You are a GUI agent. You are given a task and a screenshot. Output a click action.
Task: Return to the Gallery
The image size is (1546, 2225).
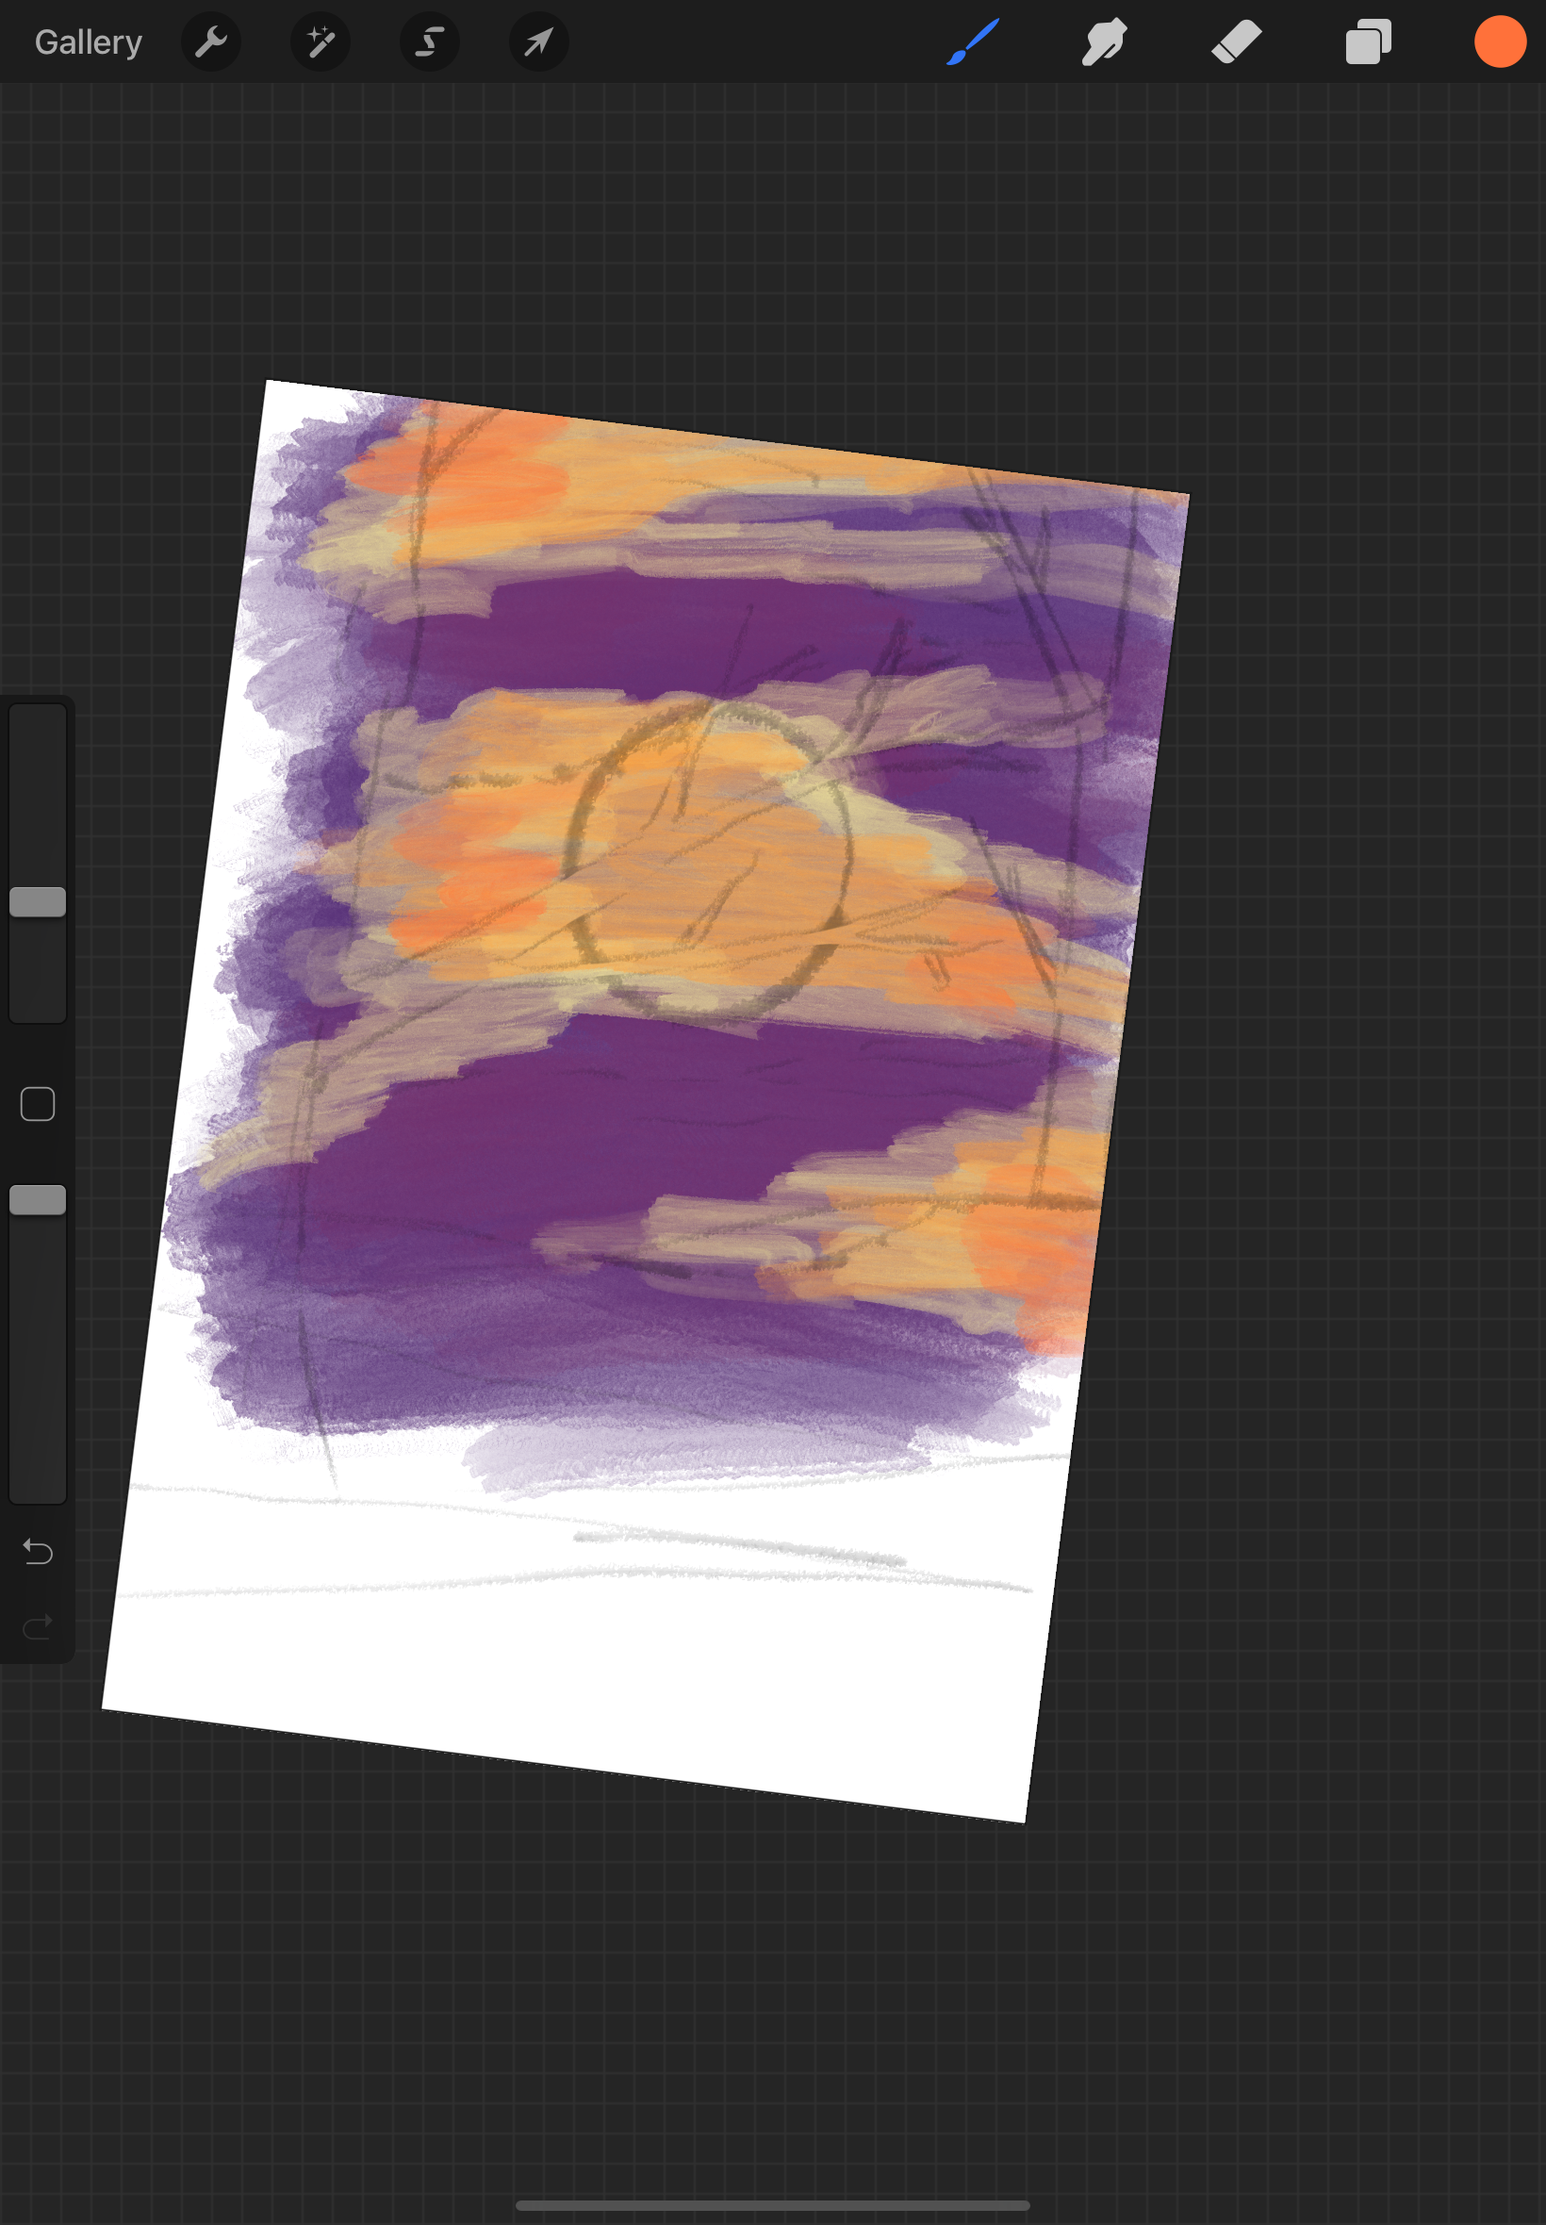pyautogui.click(x=89, y=41)
